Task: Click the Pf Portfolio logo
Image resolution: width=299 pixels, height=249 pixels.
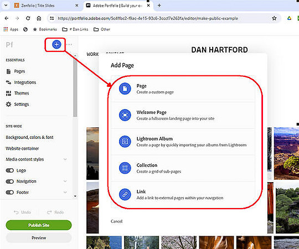Action: (x=9, y=45)
